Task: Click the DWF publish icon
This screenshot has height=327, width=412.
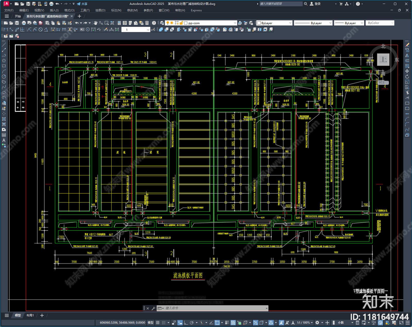Action: 40,23
